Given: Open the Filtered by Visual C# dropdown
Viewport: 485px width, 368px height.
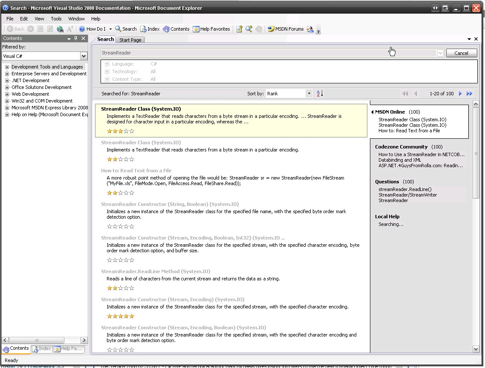Looking at the screenshot, I should (x=84, y=56).
